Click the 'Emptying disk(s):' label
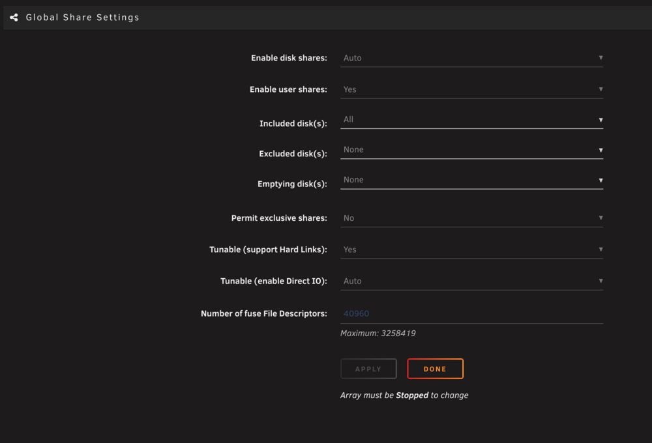Image resolution: width=652 pixels, height=443 pixels. (x=292, y=184)
